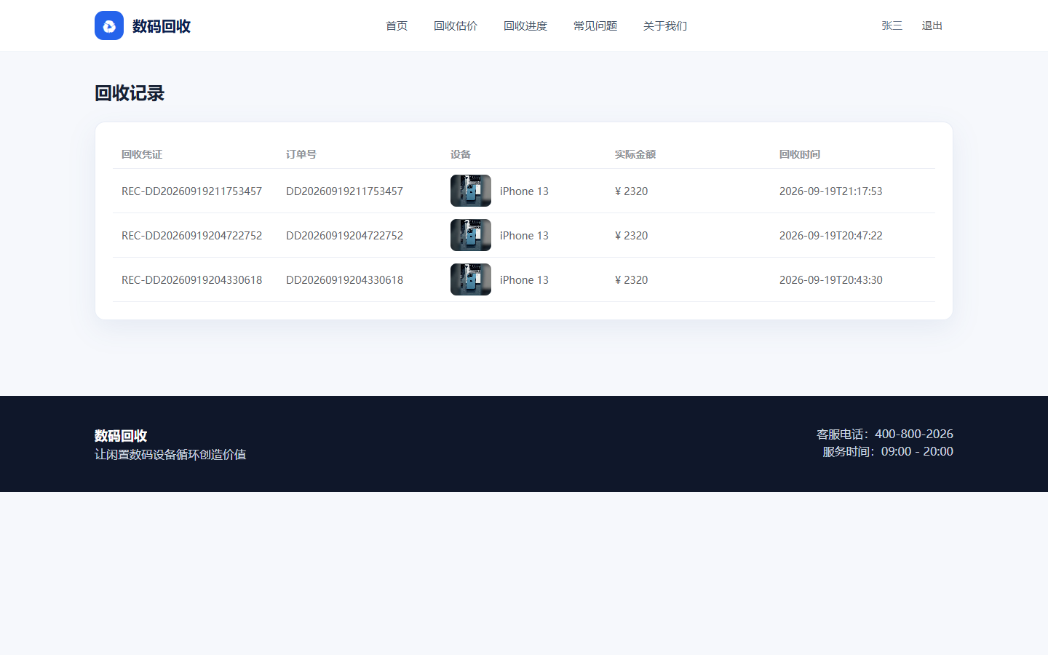
Task: Open iPhone 13 thumbnail in first record row
Action: (x=471, y=191)
